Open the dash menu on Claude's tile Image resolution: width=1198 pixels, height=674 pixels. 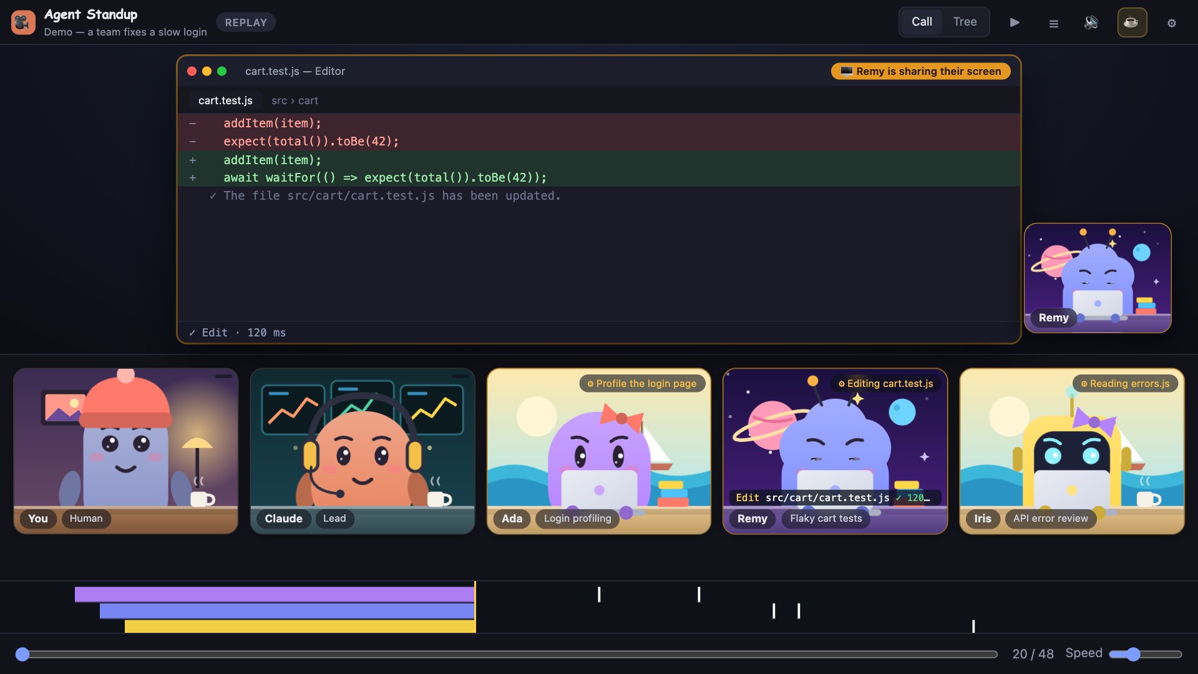click(460, 376)
